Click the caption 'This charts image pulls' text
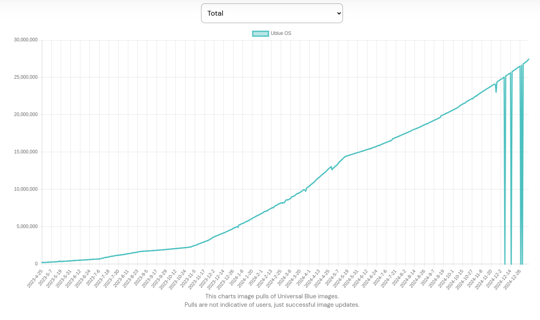Viewport: 540px width, 320px height. click(272, 296)
